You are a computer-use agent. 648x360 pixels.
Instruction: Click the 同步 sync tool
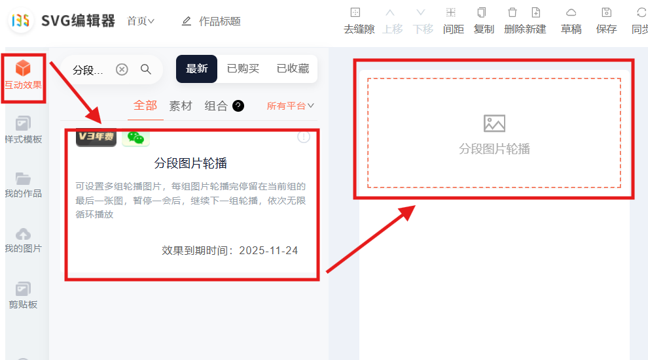point(639,21)
